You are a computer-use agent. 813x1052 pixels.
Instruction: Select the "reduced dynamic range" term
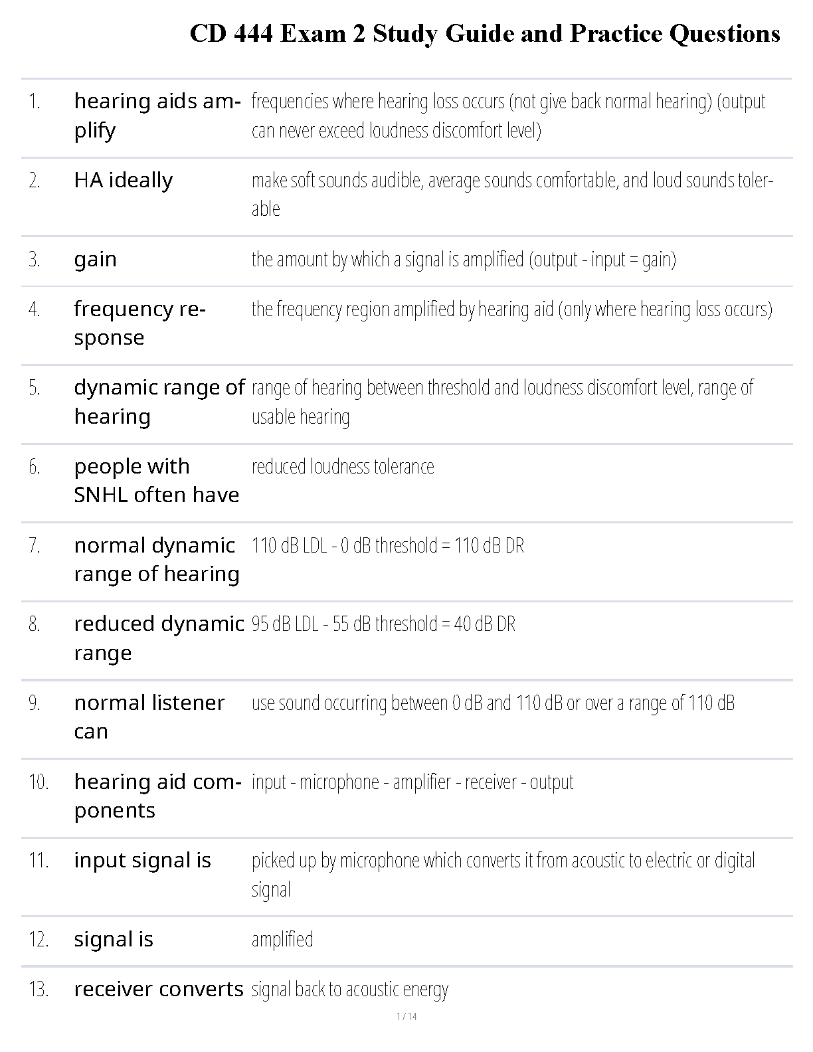click(x=159, y=638)
